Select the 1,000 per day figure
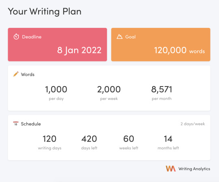Image resolution: width=219 pixels, height=182 pixels. pos(56,93)
